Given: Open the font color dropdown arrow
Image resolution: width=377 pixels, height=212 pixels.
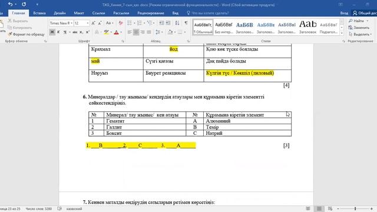Looking at the screenshot, I should (121, 32).
